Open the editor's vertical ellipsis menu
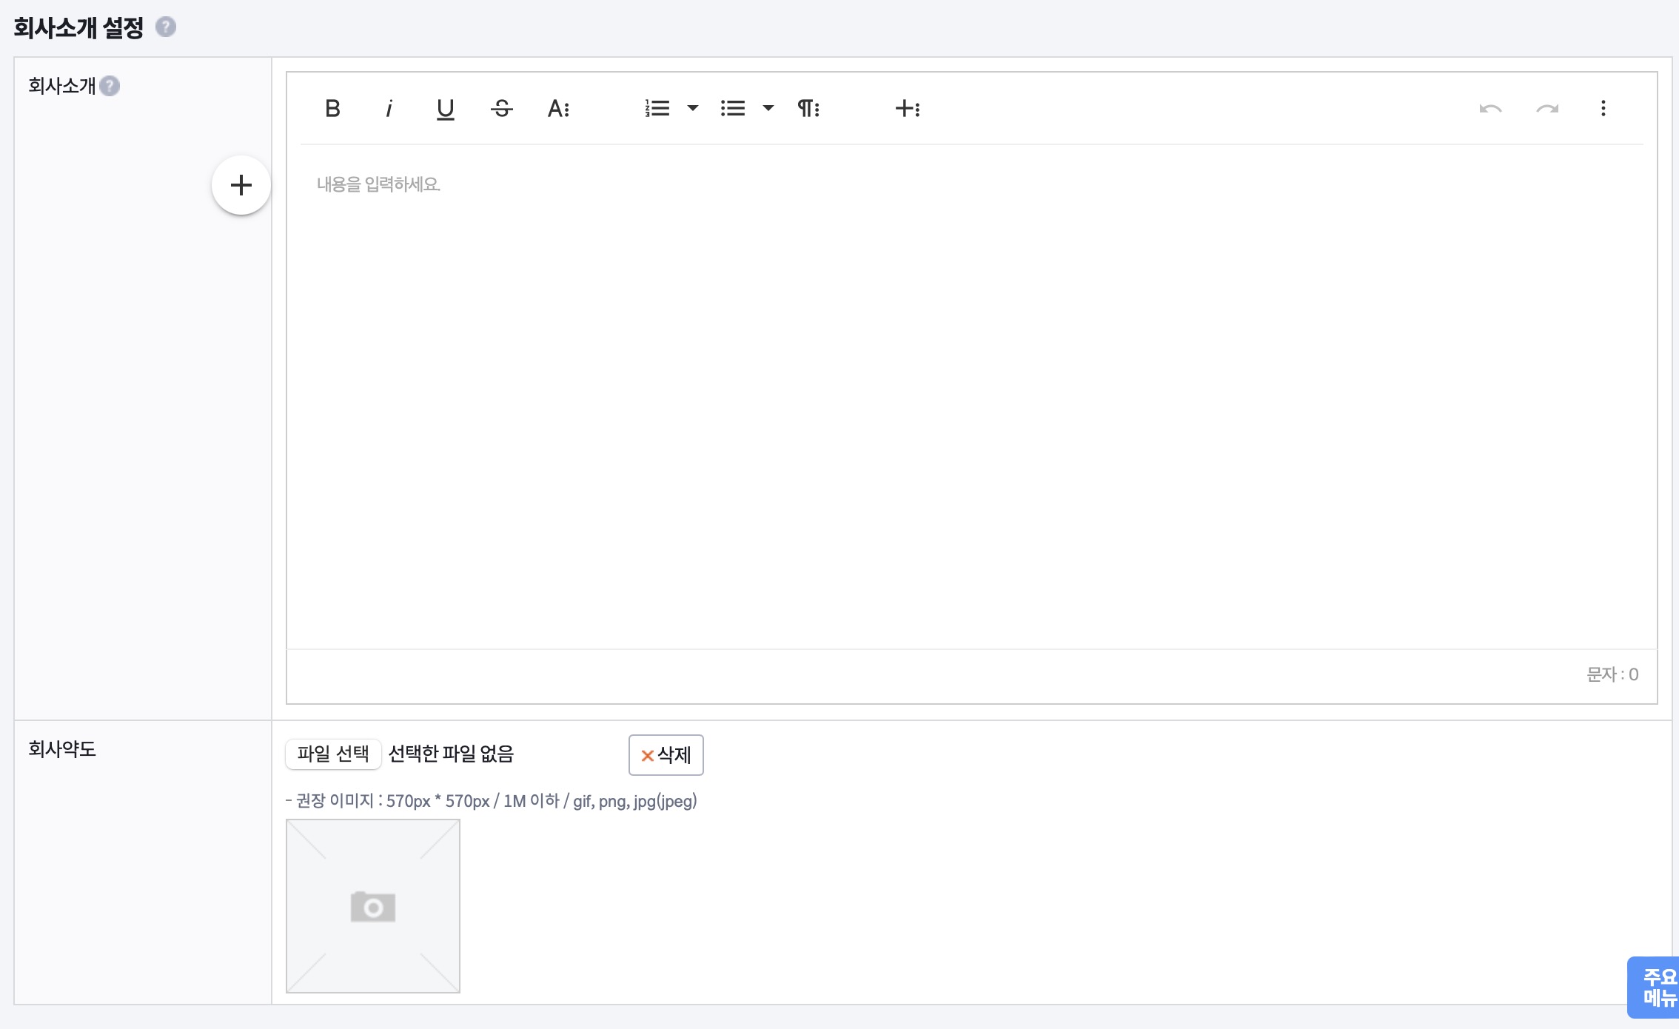Viewport: 1679px width, 1029px height. click(x=1603, y=109)
